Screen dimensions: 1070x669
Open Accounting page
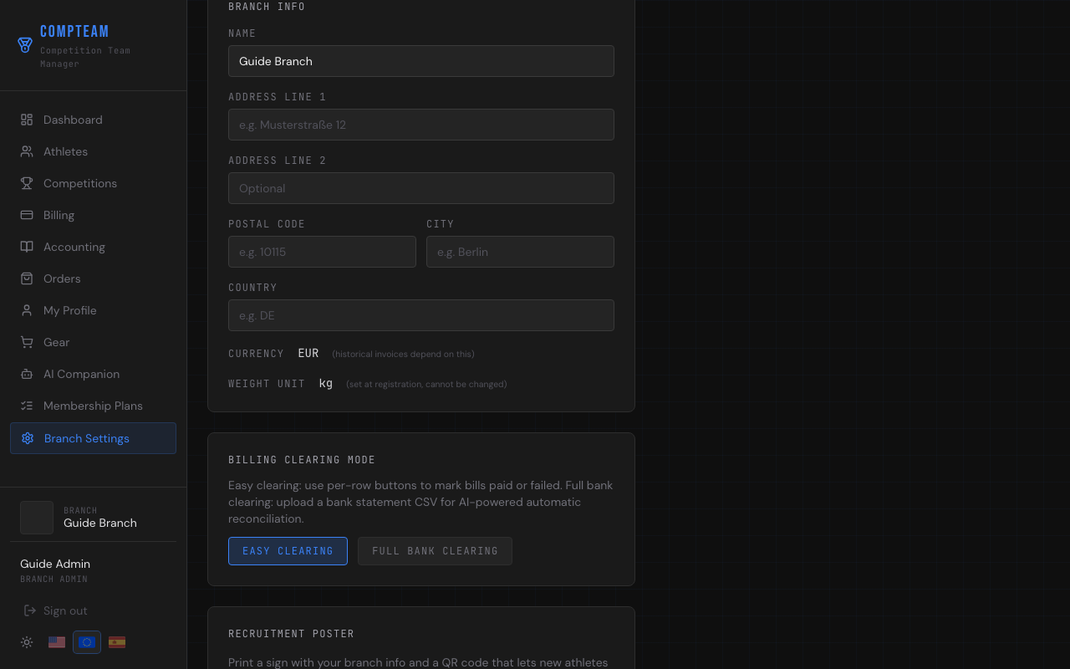point(93,247)
